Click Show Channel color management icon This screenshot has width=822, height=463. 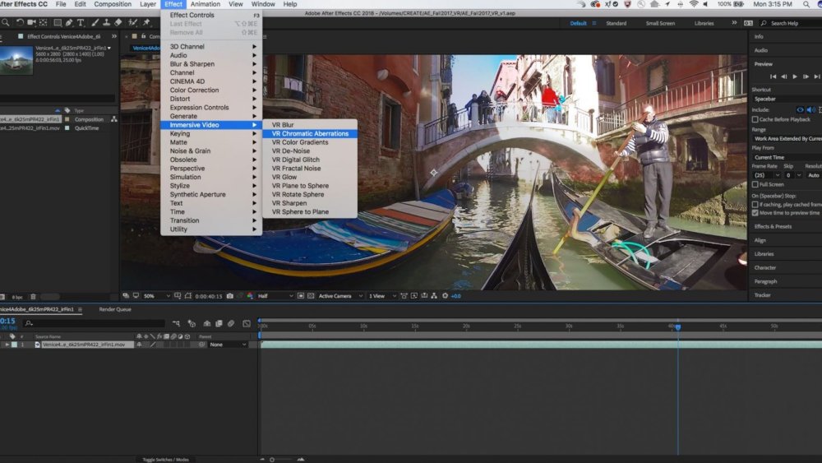pyautogui.click(x=250, y=296)
